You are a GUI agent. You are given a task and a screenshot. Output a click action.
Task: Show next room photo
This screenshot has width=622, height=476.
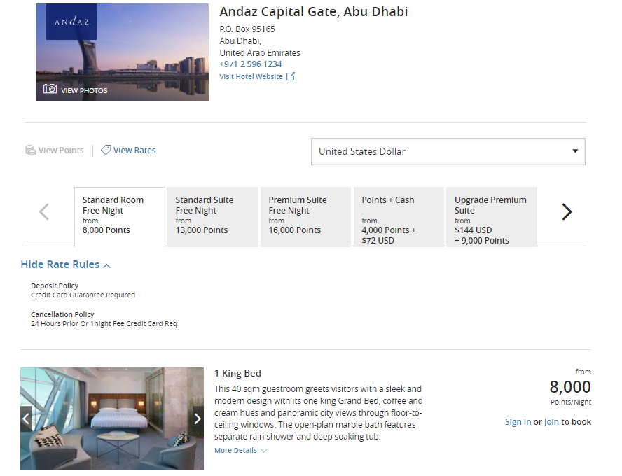click(198, 419)
